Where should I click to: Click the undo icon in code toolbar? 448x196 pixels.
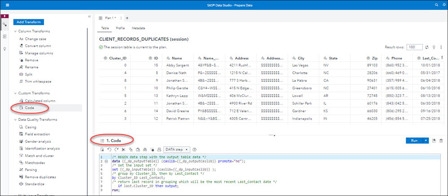point(109,149)
